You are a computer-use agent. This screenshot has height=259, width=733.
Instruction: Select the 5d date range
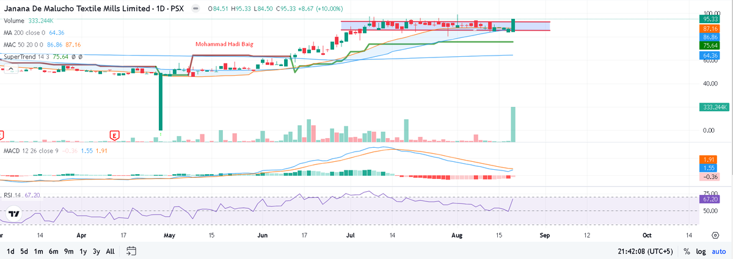tap(24, 251)
